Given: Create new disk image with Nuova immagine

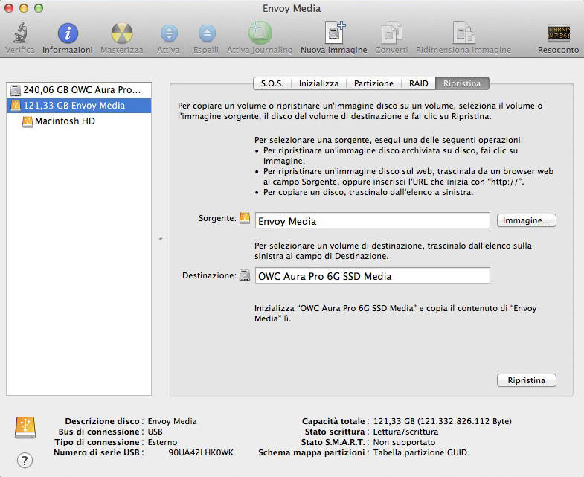Looking at the screenshot, I should tap(335, 33).
